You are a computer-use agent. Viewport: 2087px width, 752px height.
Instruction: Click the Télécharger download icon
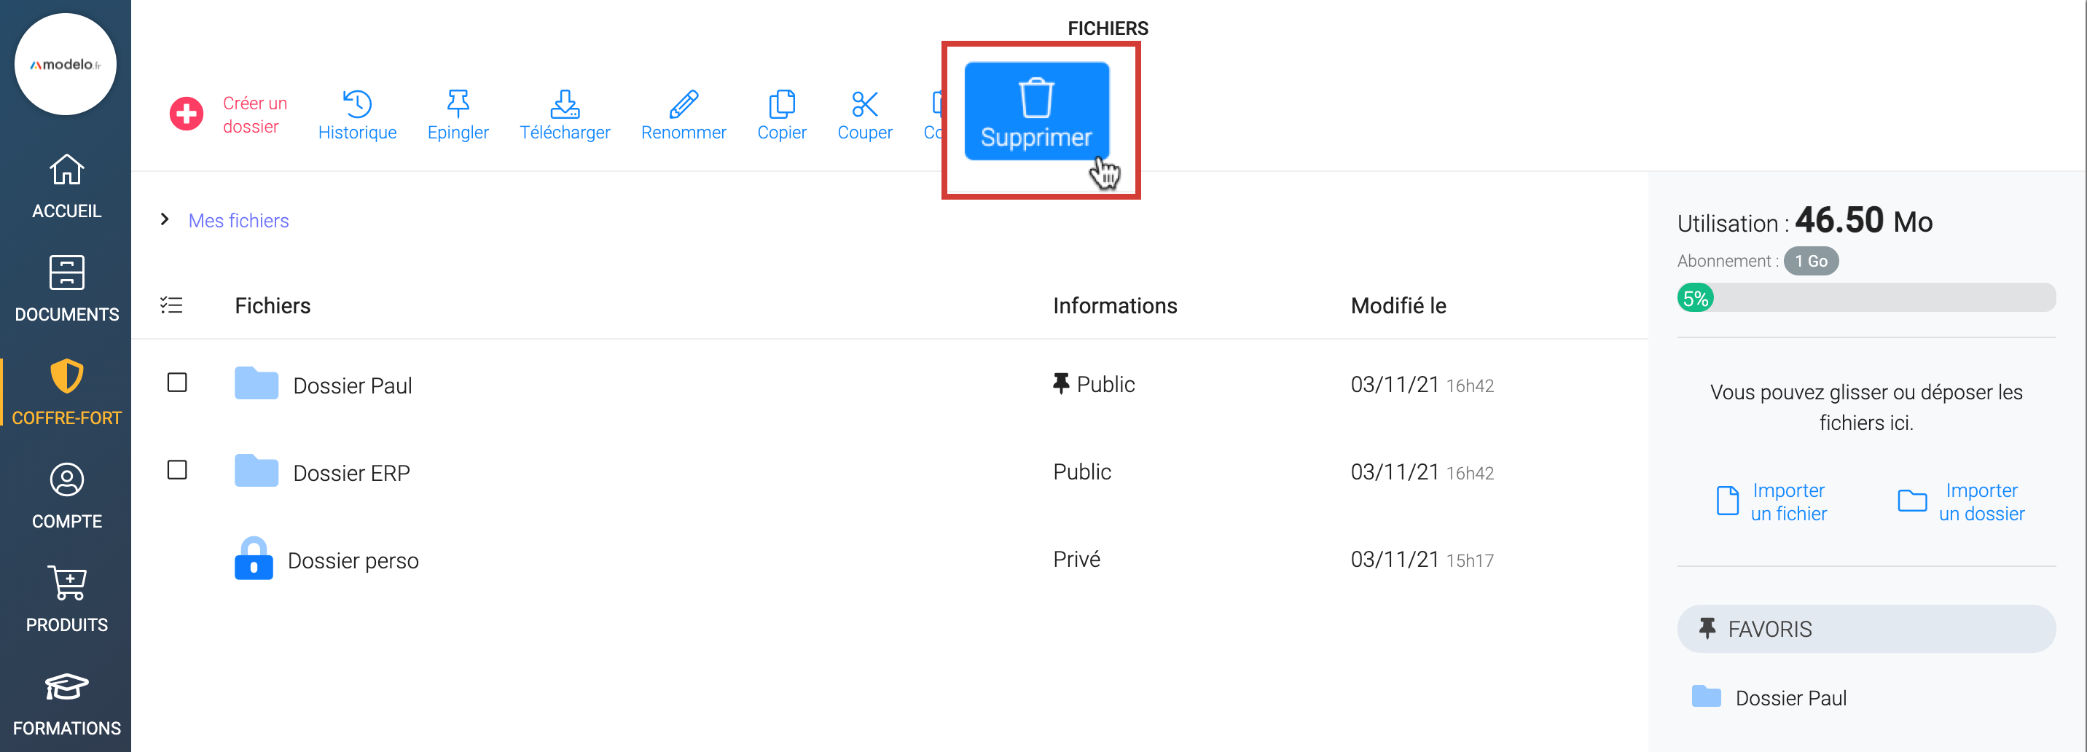pyautogui.click(x=564, y=103)
